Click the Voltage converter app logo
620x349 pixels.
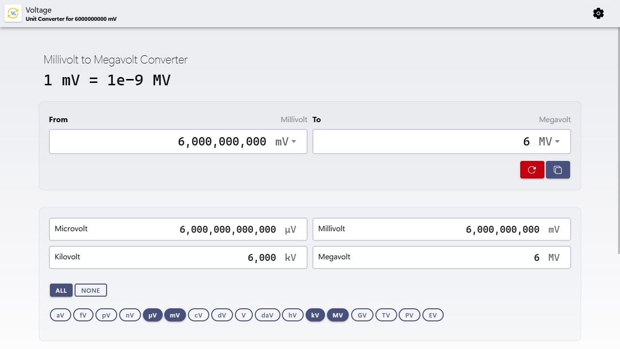pyautogui.click(x=13, y=13)
